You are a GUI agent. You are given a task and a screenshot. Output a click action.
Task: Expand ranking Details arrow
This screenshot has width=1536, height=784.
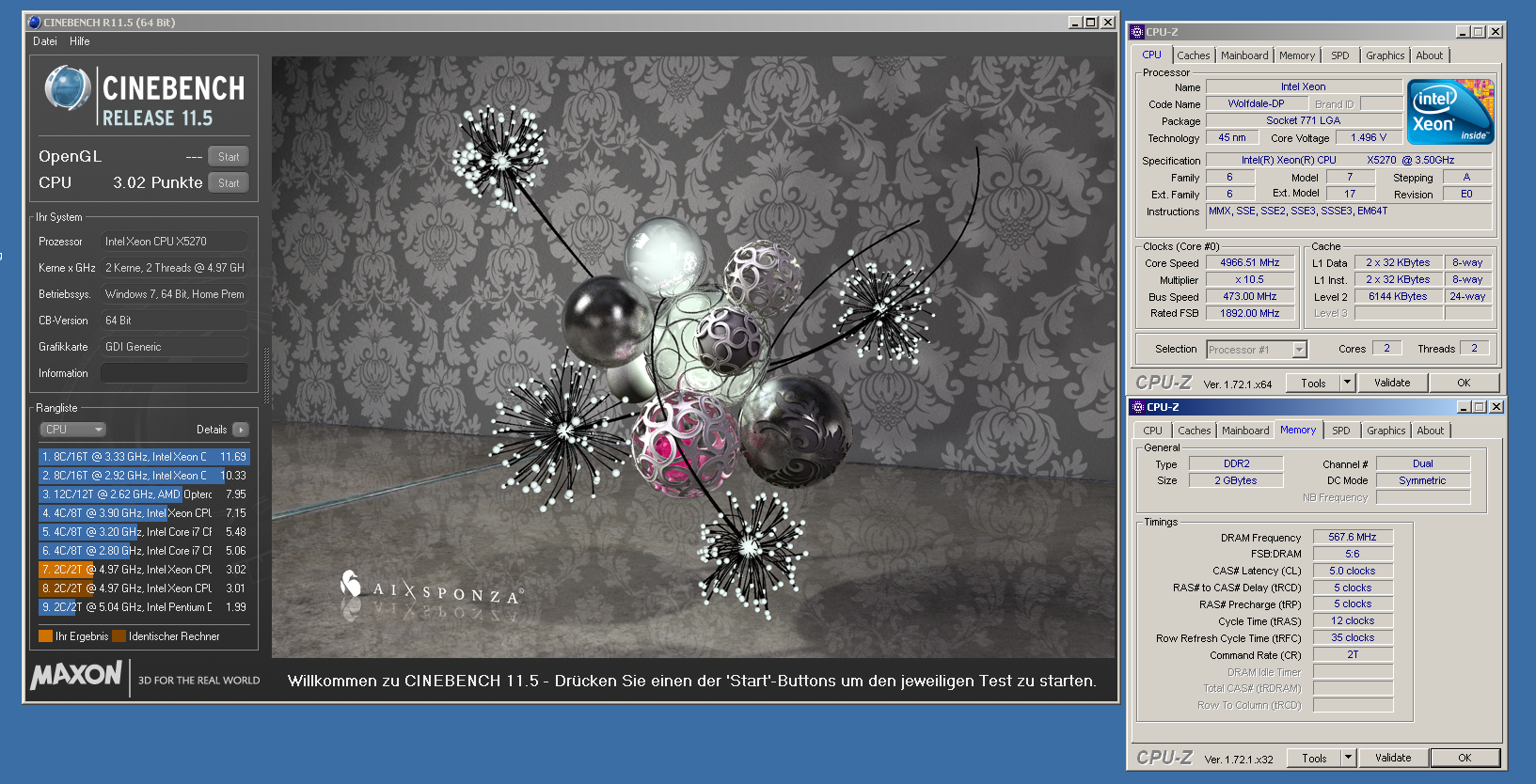241,430
